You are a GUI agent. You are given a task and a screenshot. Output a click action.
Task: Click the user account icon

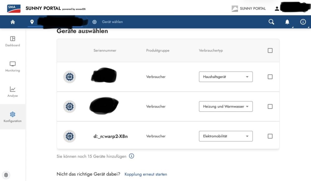click(x=277, y=8)
